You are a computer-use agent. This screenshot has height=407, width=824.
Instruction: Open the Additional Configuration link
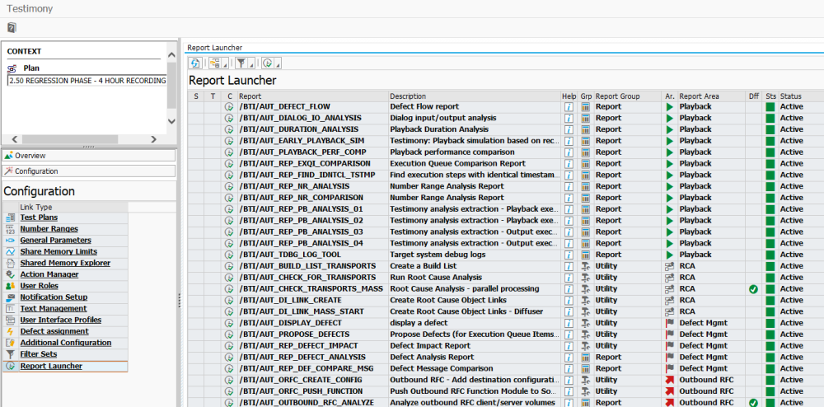click(x=66, y=343)
